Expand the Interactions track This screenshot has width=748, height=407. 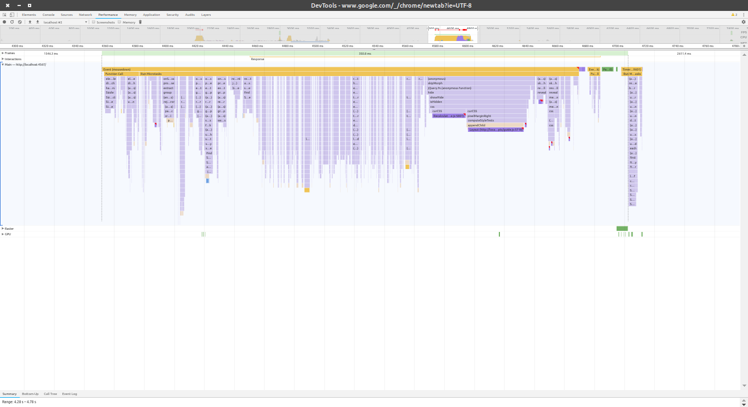[3, 59]
